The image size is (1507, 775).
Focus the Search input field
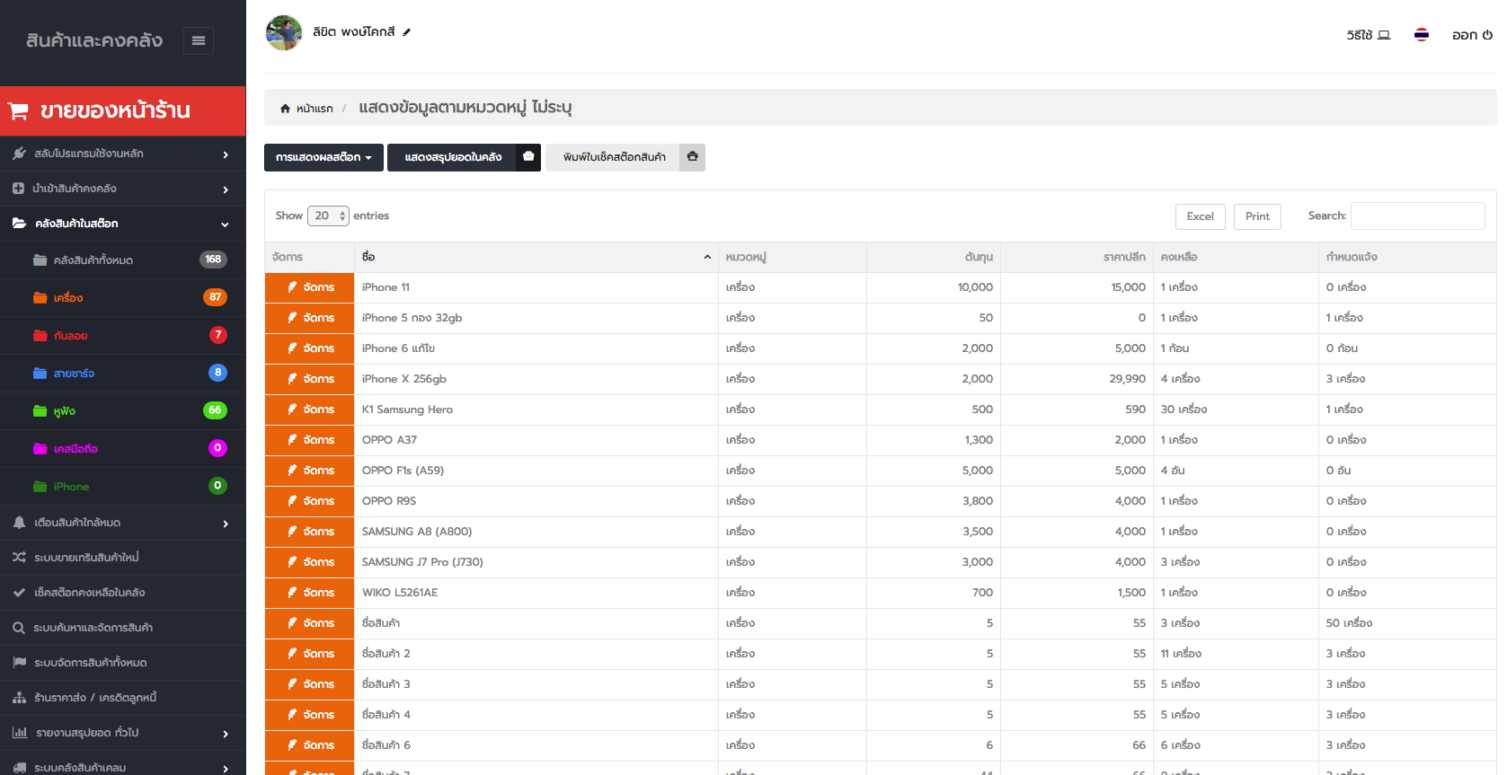tap(1417, 216)
